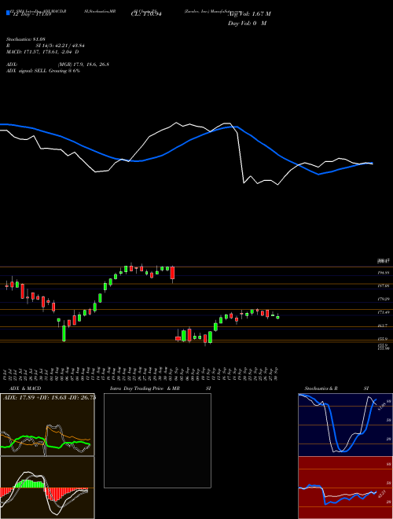This screenshot has width=393, height=519.
Task: Click the RSI 14/3 42.21 / 48.84 line
Action: coord(46,46)
